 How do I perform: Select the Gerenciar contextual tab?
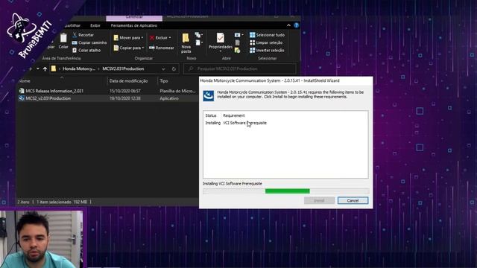coord(134,18)
